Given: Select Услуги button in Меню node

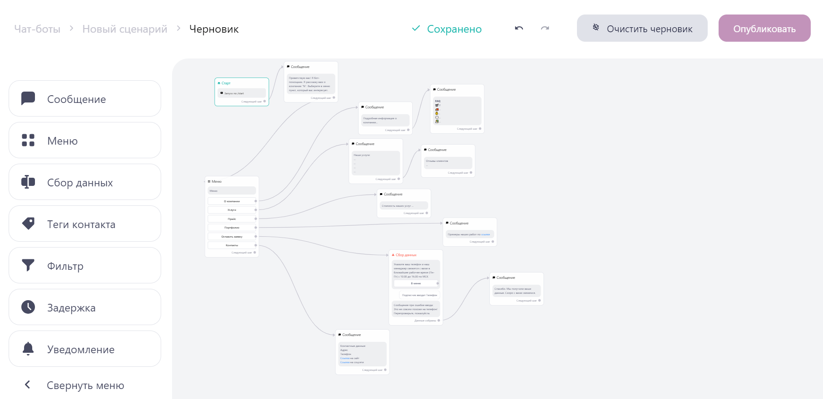Looking at the screenshot, I should [x=232, y=210].
